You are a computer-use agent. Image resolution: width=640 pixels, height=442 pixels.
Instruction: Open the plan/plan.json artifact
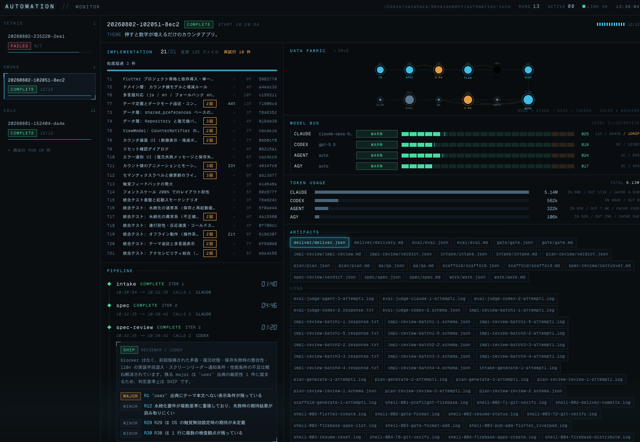click(x=312, y=266)
